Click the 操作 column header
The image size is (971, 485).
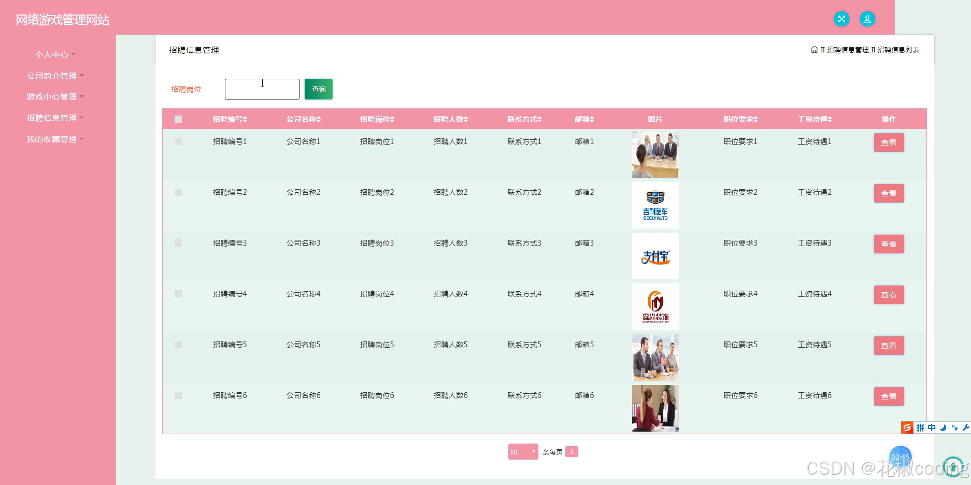(889, 119)
